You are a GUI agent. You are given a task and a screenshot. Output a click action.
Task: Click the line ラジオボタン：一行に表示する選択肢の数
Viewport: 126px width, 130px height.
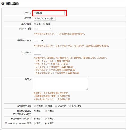coord(54,70)
